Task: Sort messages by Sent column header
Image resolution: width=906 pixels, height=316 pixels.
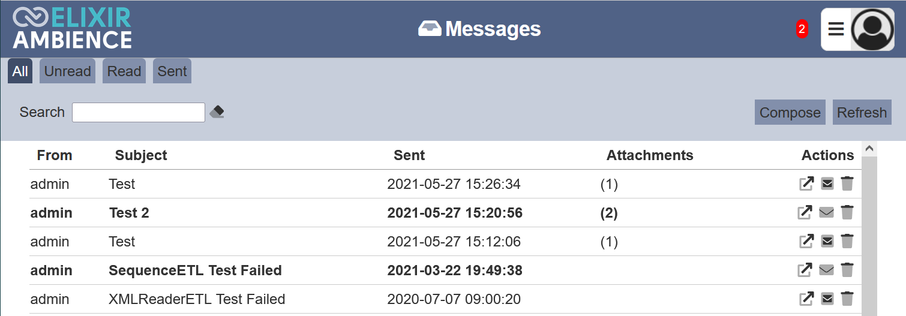Action: tap(409, 155)
